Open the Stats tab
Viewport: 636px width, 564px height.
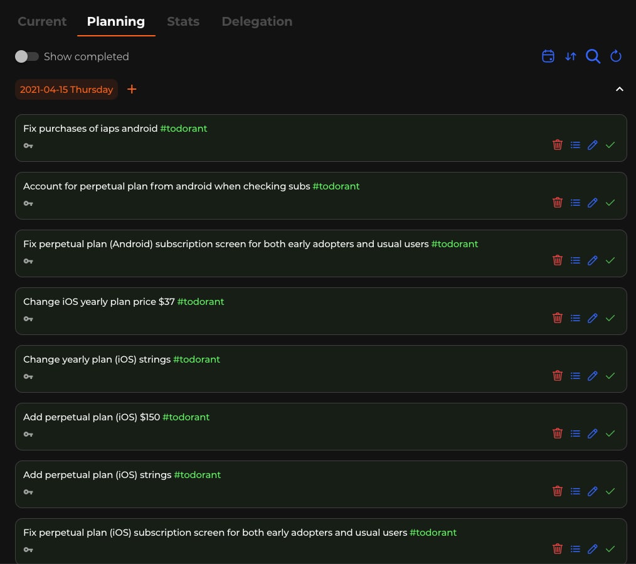(183, 21)
